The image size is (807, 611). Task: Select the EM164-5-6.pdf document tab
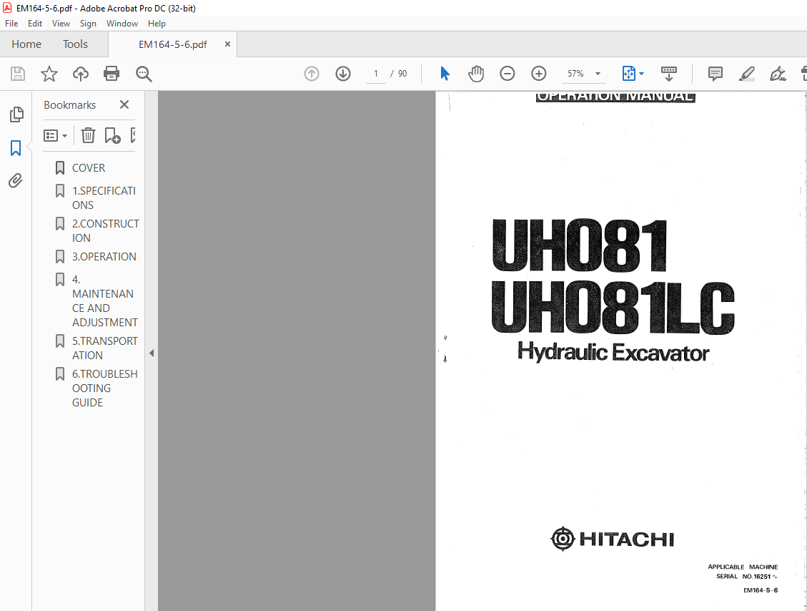pyautogui.click(x=172, y=44)
